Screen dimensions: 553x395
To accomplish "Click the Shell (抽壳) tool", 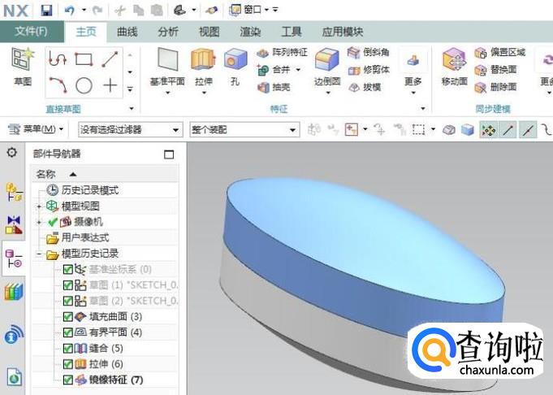I will coord(274,87).
